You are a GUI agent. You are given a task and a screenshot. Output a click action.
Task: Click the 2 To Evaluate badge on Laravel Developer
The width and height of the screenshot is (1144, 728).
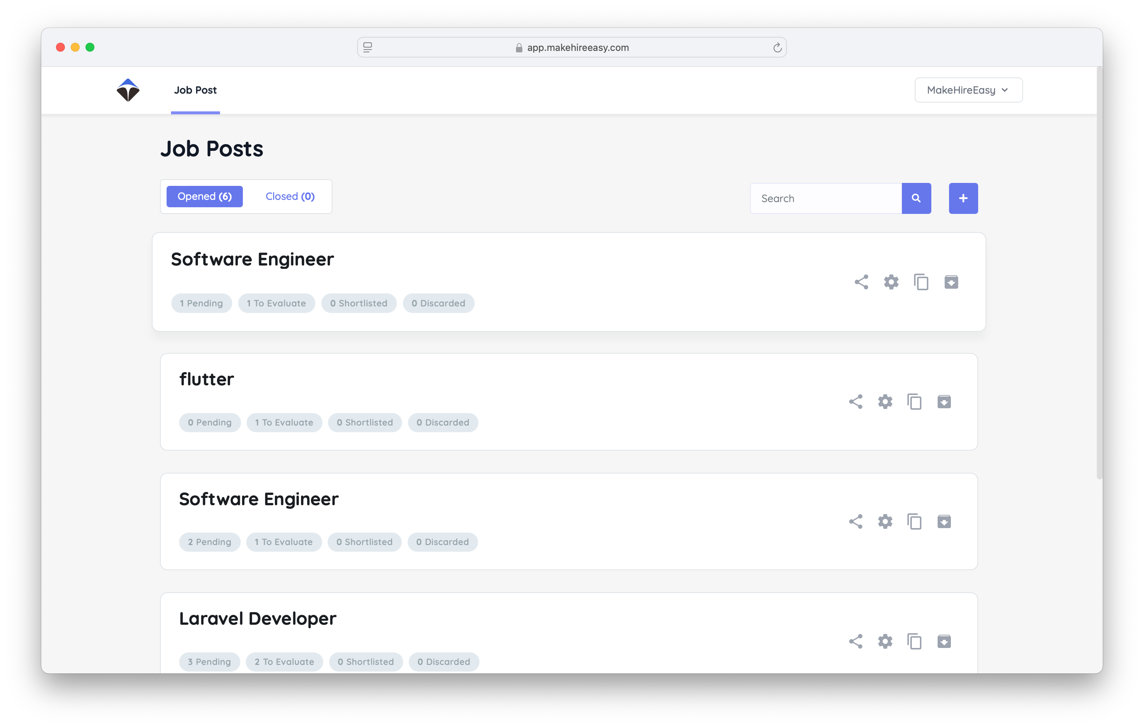[x=284, y=661]
